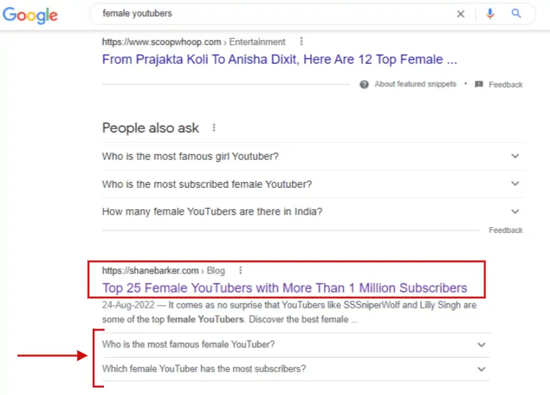Expand 'Who is the most famous girl Youtuber?'
This screenshot has height=395, width=550.
click(x=313, y=156)
